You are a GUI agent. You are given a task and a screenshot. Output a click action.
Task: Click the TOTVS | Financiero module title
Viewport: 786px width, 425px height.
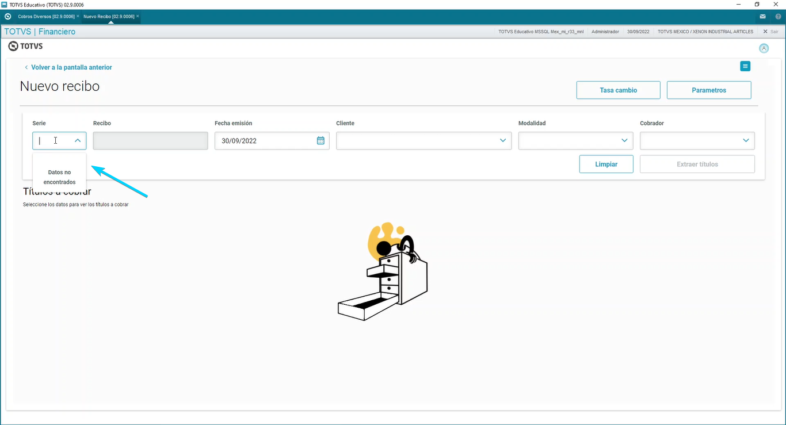(40, 32)
